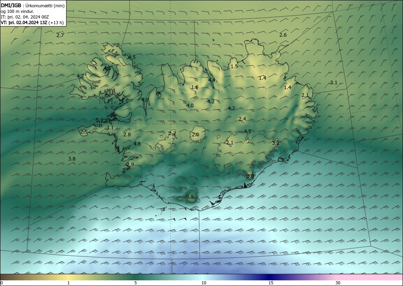
Task: Click the 4.4 precipitation value label
Action: pos(212,80)
